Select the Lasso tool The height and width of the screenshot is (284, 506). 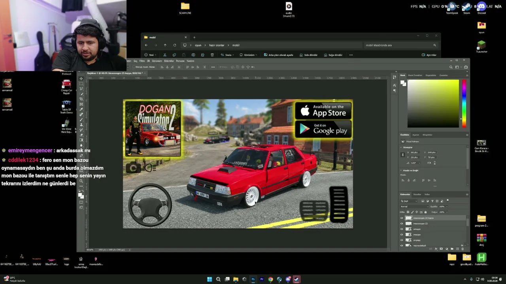tap(81, 89)
